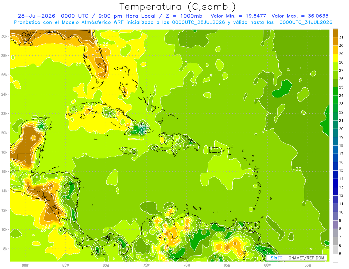Click the '26' contour label on the map
This screenshot has height=269, width=349.
(298, 169)
